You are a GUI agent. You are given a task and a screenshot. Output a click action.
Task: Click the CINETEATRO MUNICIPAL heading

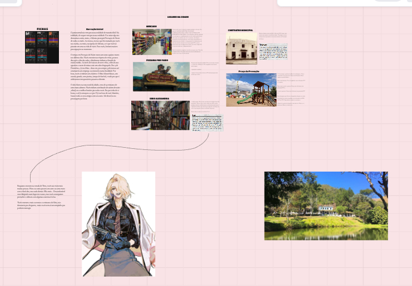(x=241, y=31)
